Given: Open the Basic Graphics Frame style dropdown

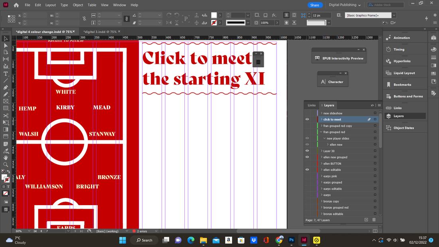Looking at the screenshot, I should (x=394, y=16).
